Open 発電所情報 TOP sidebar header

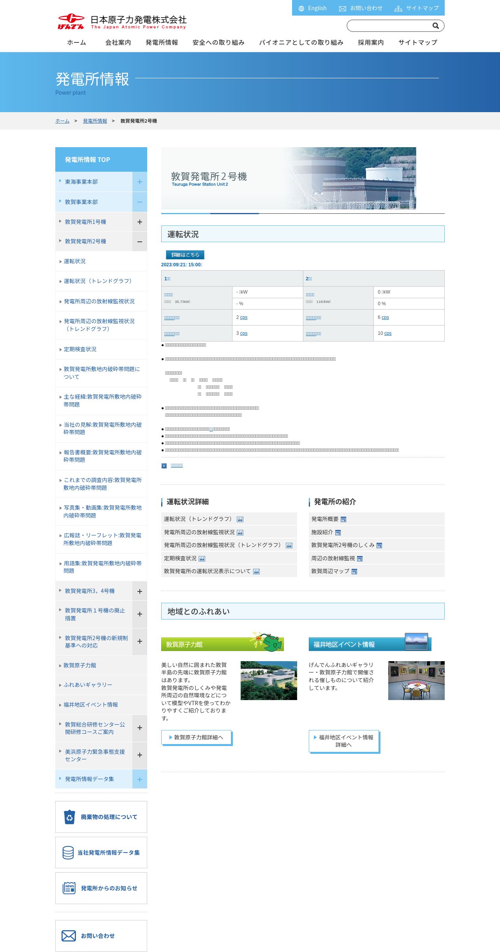(101, 160)
